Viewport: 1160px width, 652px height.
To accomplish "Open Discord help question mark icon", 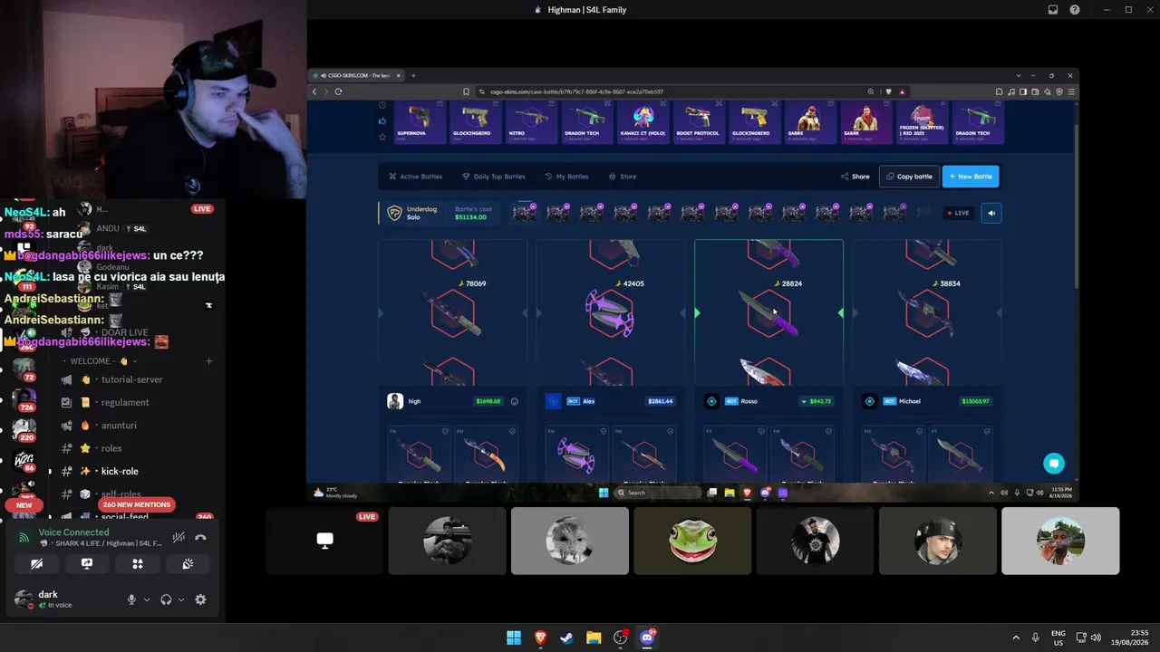I will pyautogui.click(x=1075, y=10).
